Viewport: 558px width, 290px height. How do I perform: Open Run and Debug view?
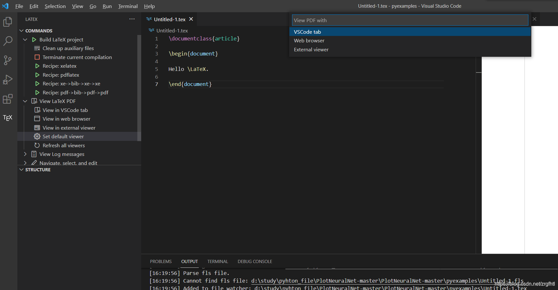click(8, 79)
